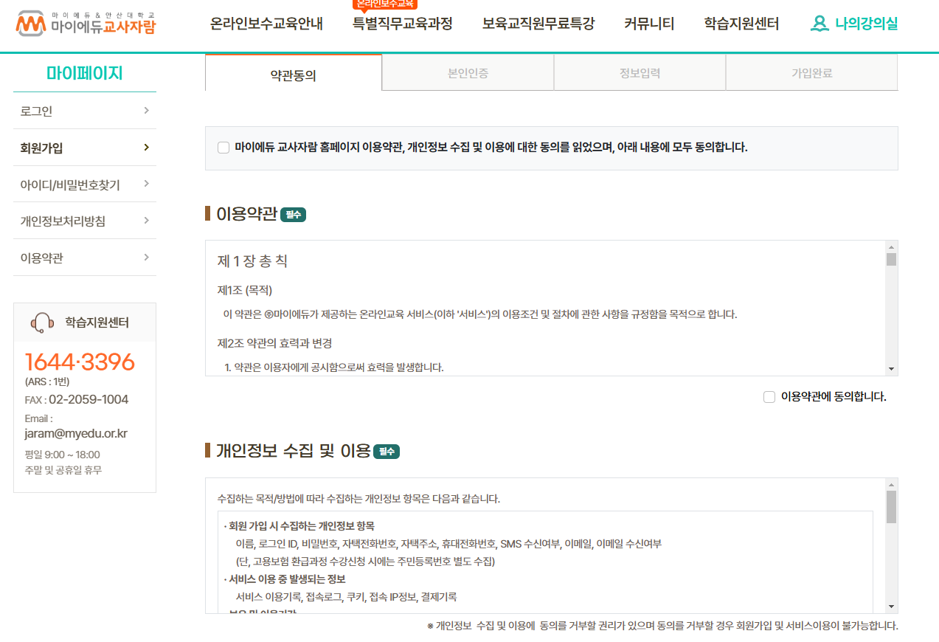Expand the 개인정보처리방침 chevron
This screenshot has height=642, width=939.
coord(147,220)
